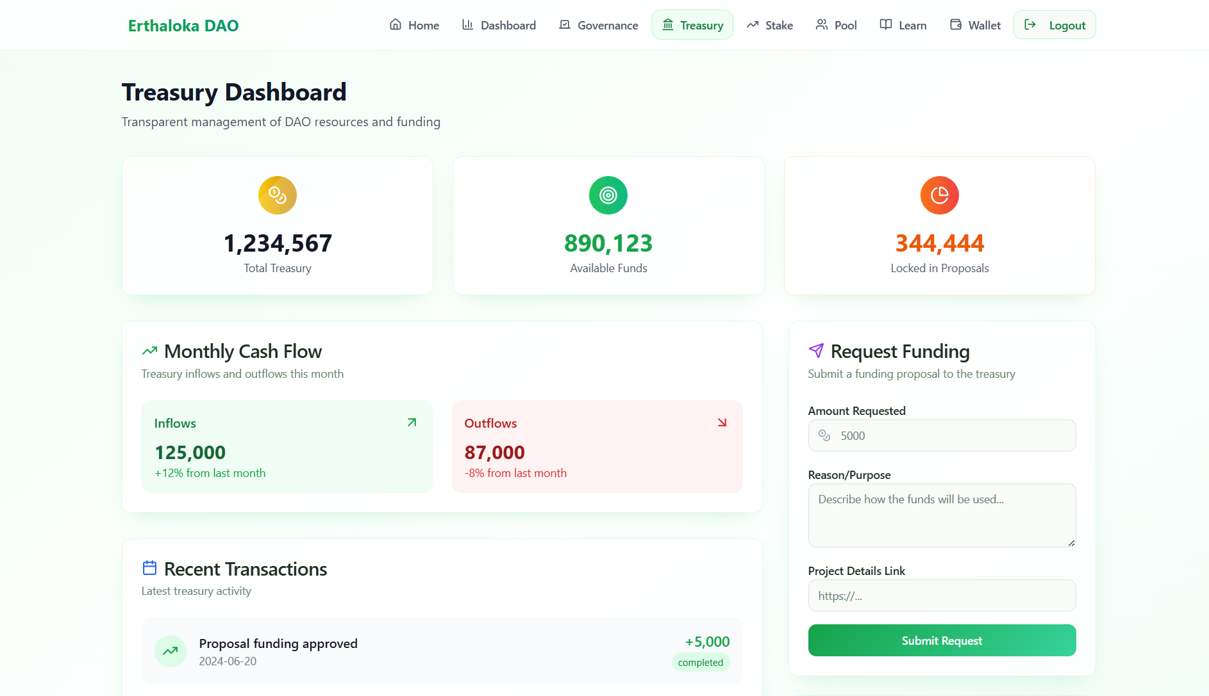Click the "+5,000" transaction amount
The image size is (1209, 696).
point(707,642)
